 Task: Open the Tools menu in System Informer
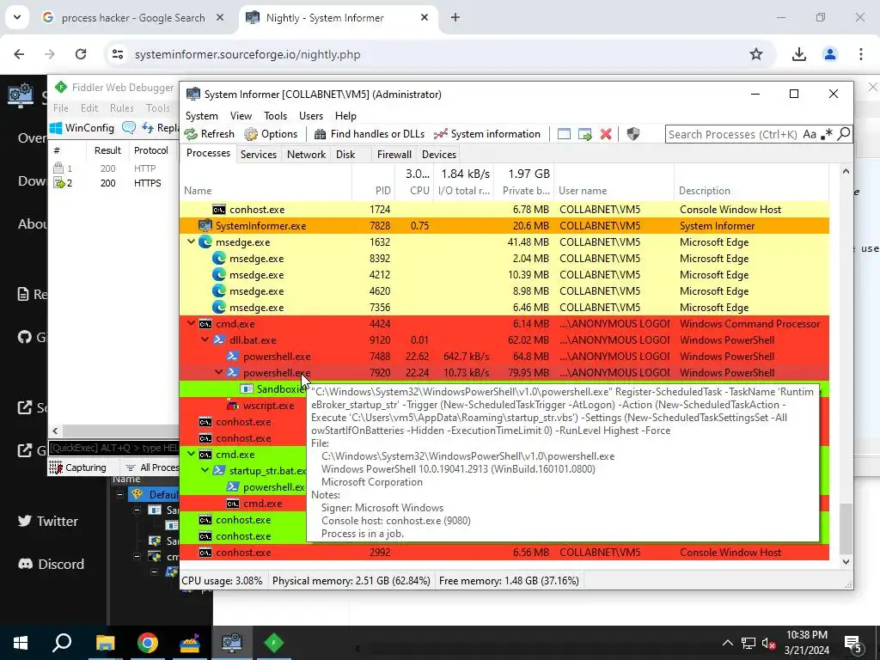pyautogui.click(x=276, y=116)
